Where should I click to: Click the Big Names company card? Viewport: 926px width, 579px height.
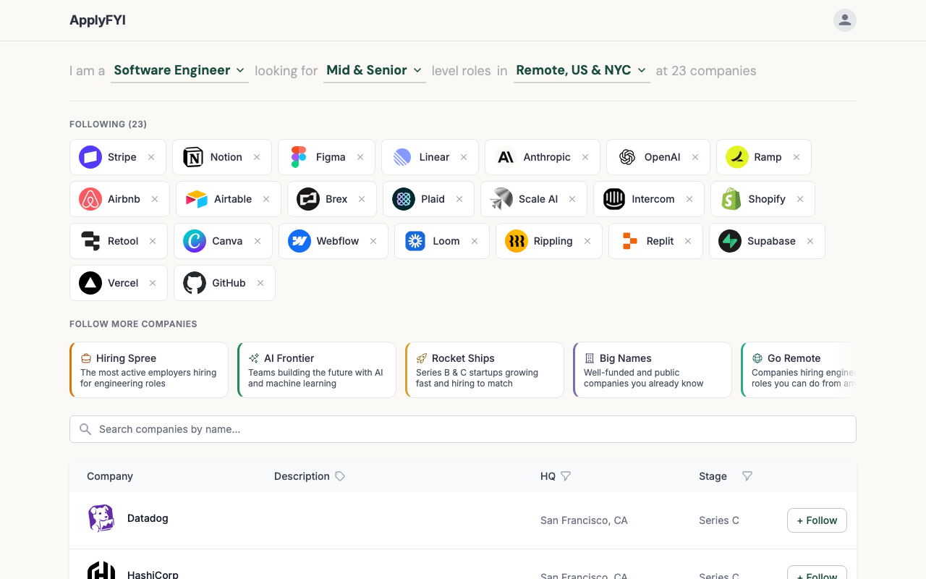pos(652,369)
